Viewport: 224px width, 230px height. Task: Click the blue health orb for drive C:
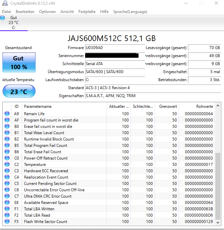click(x=2, y=18)
